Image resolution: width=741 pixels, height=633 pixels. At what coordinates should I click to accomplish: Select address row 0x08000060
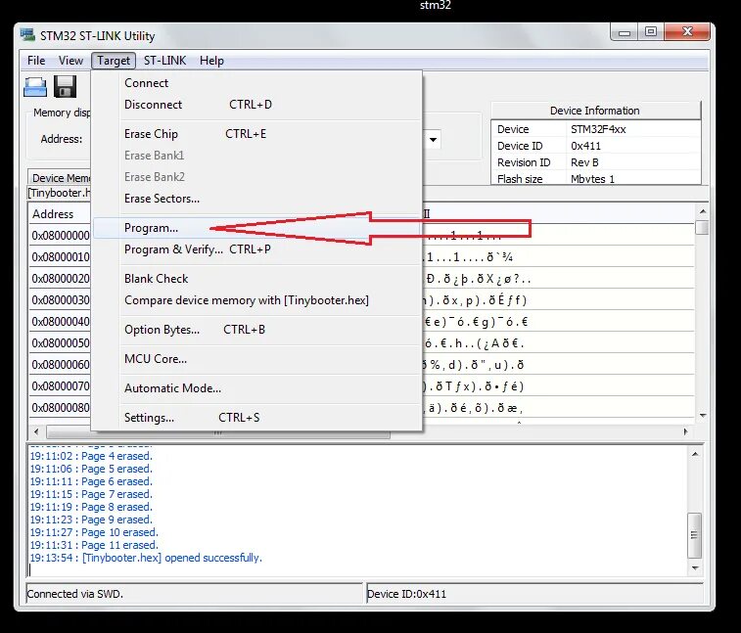(61, 365)
